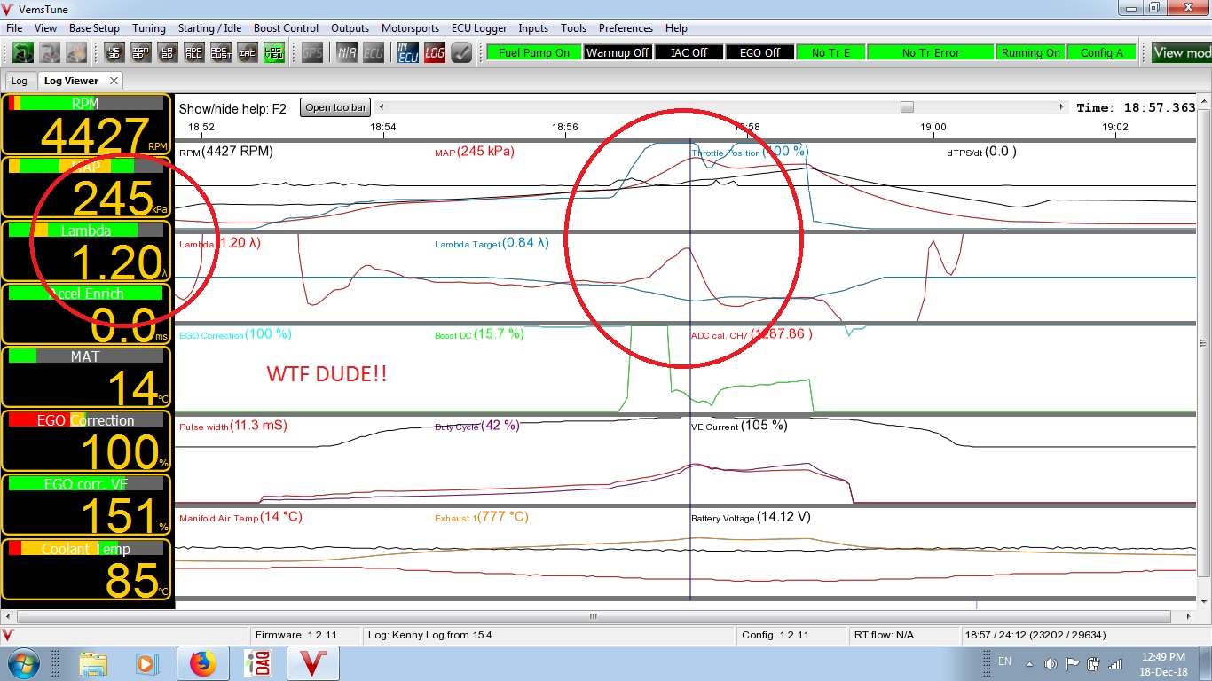Toggle the red LOG recording icon
Screen dimensions: 1212x681
[x=434, y=52]
